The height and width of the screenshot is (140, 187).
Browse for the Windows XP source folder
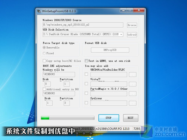(132, 25)
